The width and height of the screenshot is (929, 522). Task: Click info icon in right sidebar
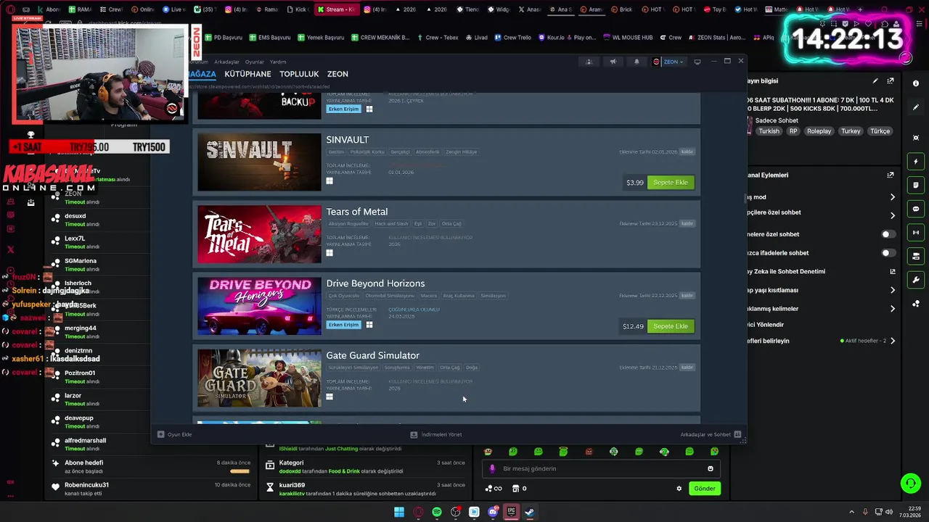coord(916,83)
